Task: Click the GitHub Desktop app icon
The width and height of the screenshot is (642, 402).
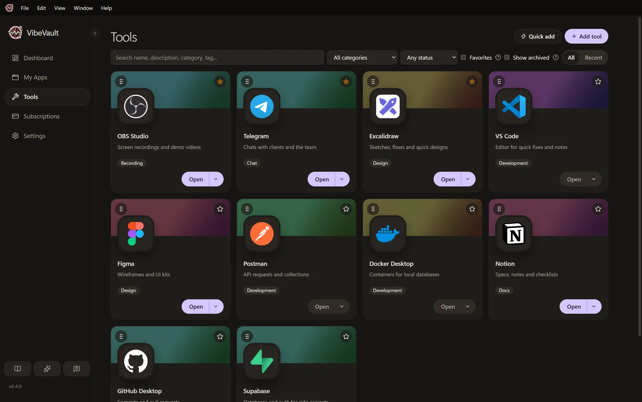Action: tap(136, 361)
